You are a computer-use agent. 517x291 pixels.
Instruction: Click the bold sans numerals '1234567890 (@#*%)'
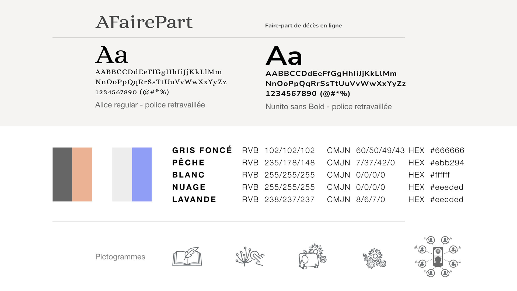pos(308,93)
